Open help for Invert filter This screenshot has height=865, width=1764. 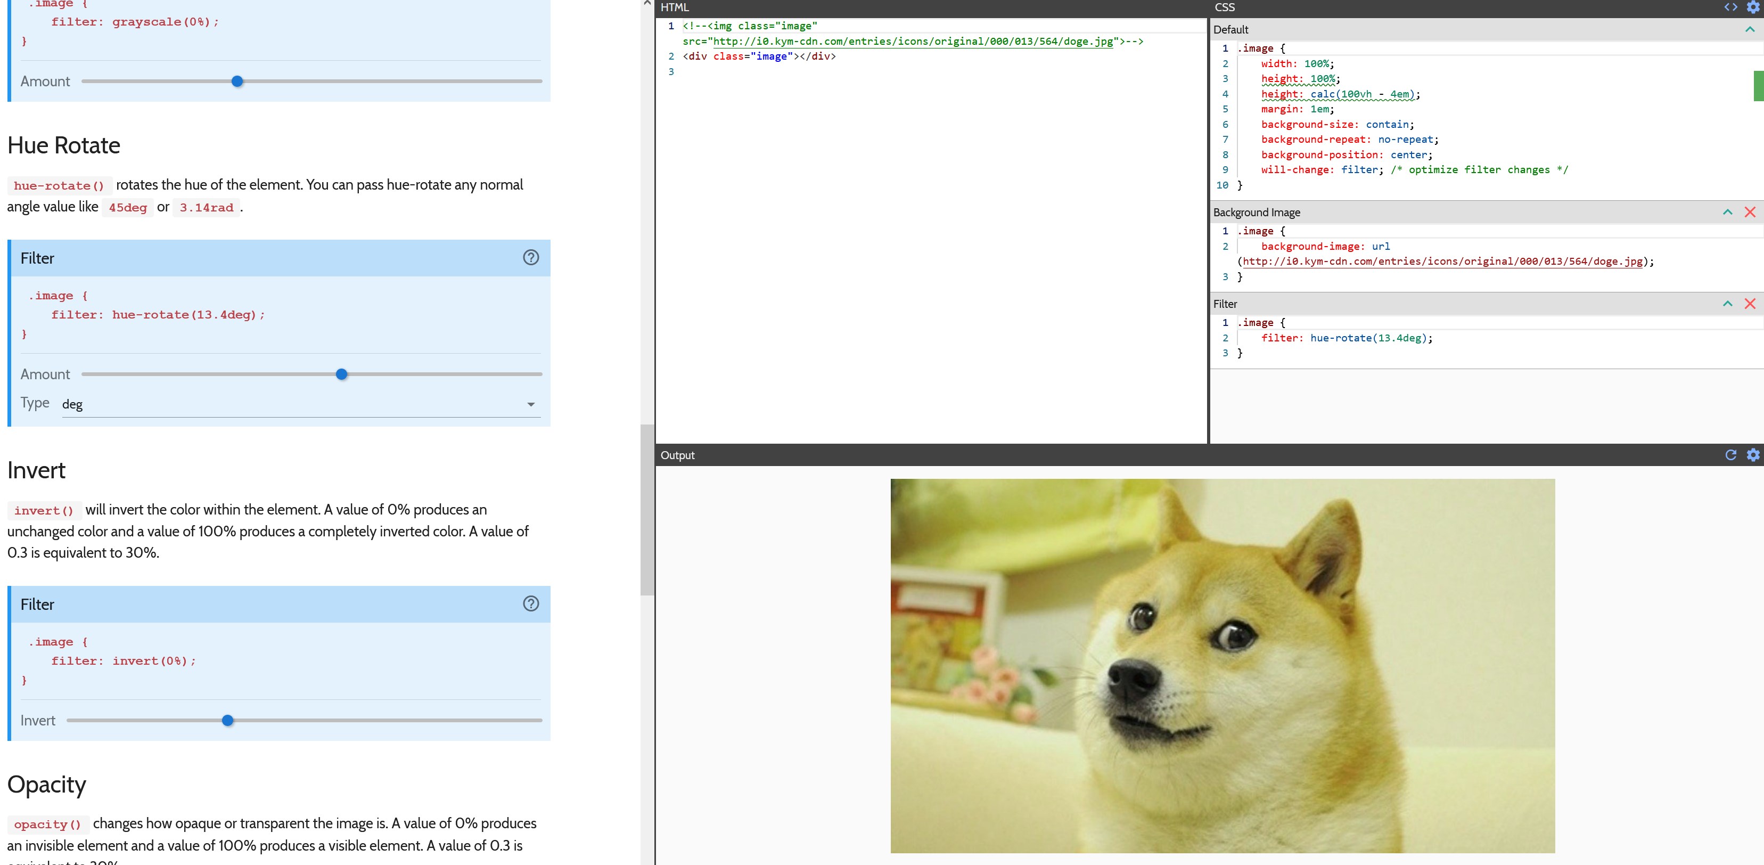click(531, 603)
